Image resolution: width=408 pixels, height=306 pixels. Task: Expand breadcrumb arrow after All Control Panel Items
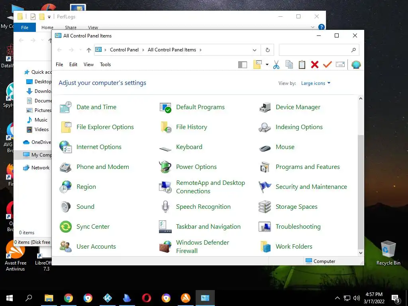(x=200, y=50)
